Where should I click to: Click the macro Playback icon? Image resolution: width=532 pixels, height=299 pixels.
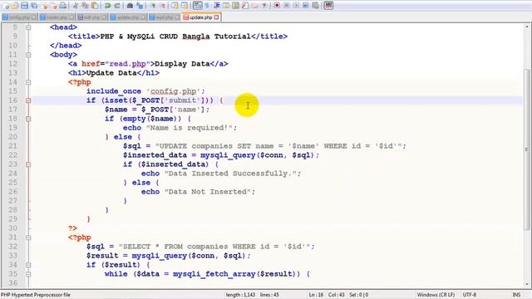pos(296,6)
